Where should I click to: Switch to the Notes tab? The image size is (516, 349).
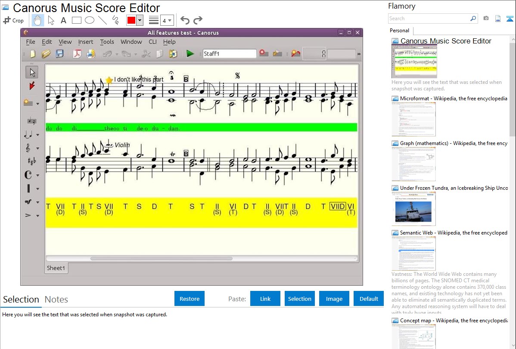pos(56,300)
